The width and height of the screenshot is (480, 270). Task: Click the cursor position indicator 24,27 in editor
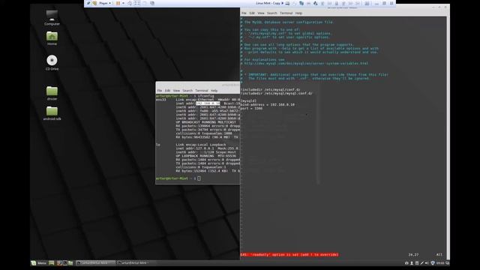pyautogui.click(x=413, y=255)
